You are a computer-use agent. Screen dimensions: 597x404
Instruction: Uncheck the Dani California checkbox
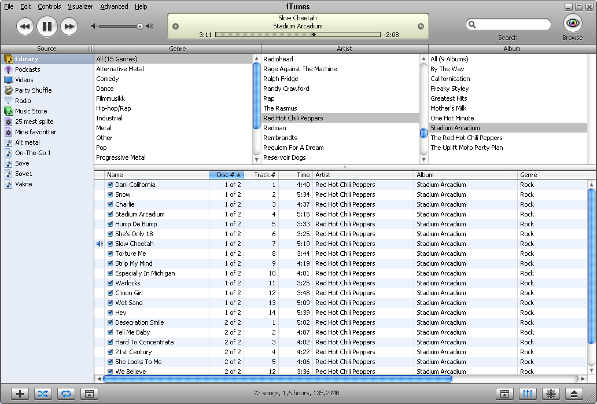(x=110, y=185)
